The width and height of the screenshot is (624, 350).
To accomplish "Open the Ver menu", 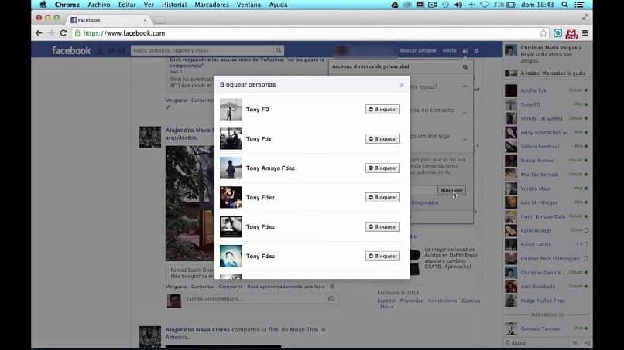I will (149, 5).
